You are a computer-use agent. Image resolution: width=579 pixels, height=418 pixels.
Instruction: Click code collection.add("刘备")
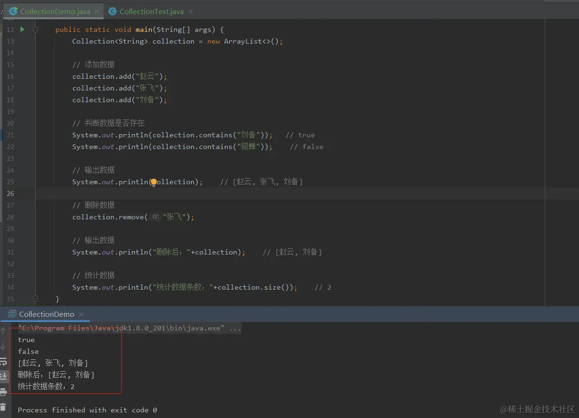coord(120,100)
